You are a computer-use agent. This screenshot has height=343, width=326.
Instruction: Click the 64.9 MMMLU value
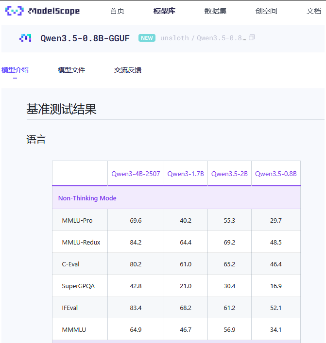point(136,329)
